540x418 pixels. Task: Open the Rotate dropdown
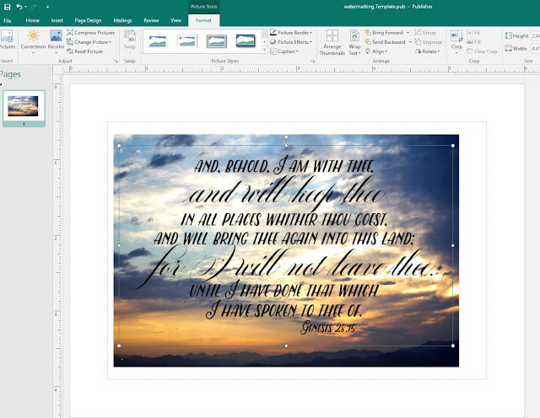point(428,51)
